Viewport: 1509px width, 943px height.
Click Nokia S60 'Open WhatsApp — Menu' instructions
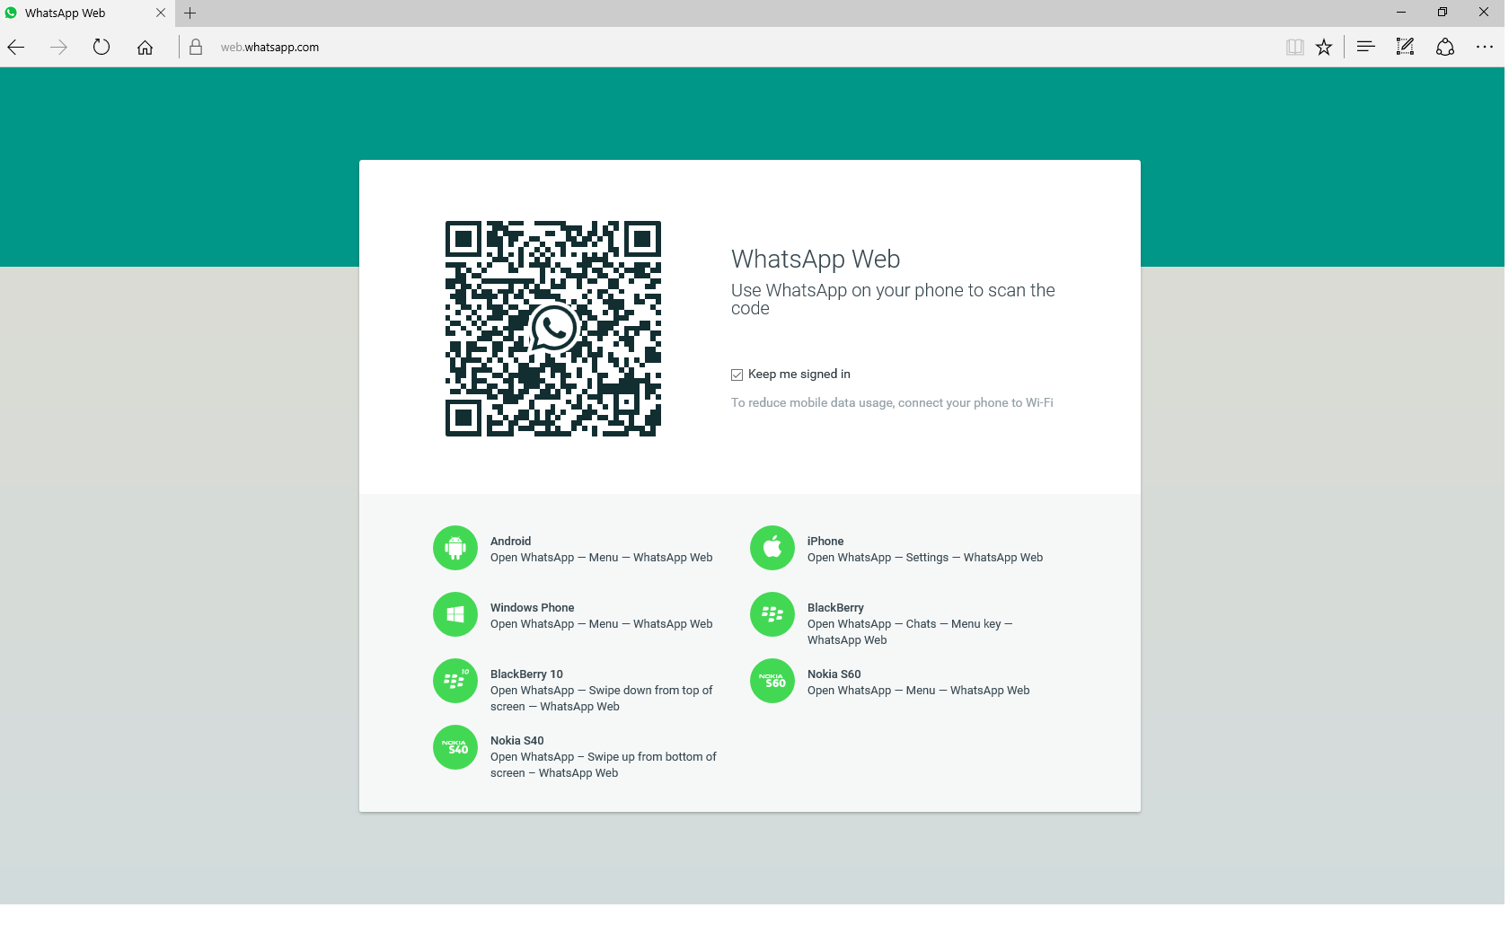point(918,690)
